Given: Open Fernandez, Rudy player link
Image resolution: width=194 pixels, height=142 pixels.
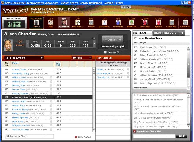Looking at the screenshot, I should [x=21, y=73].
